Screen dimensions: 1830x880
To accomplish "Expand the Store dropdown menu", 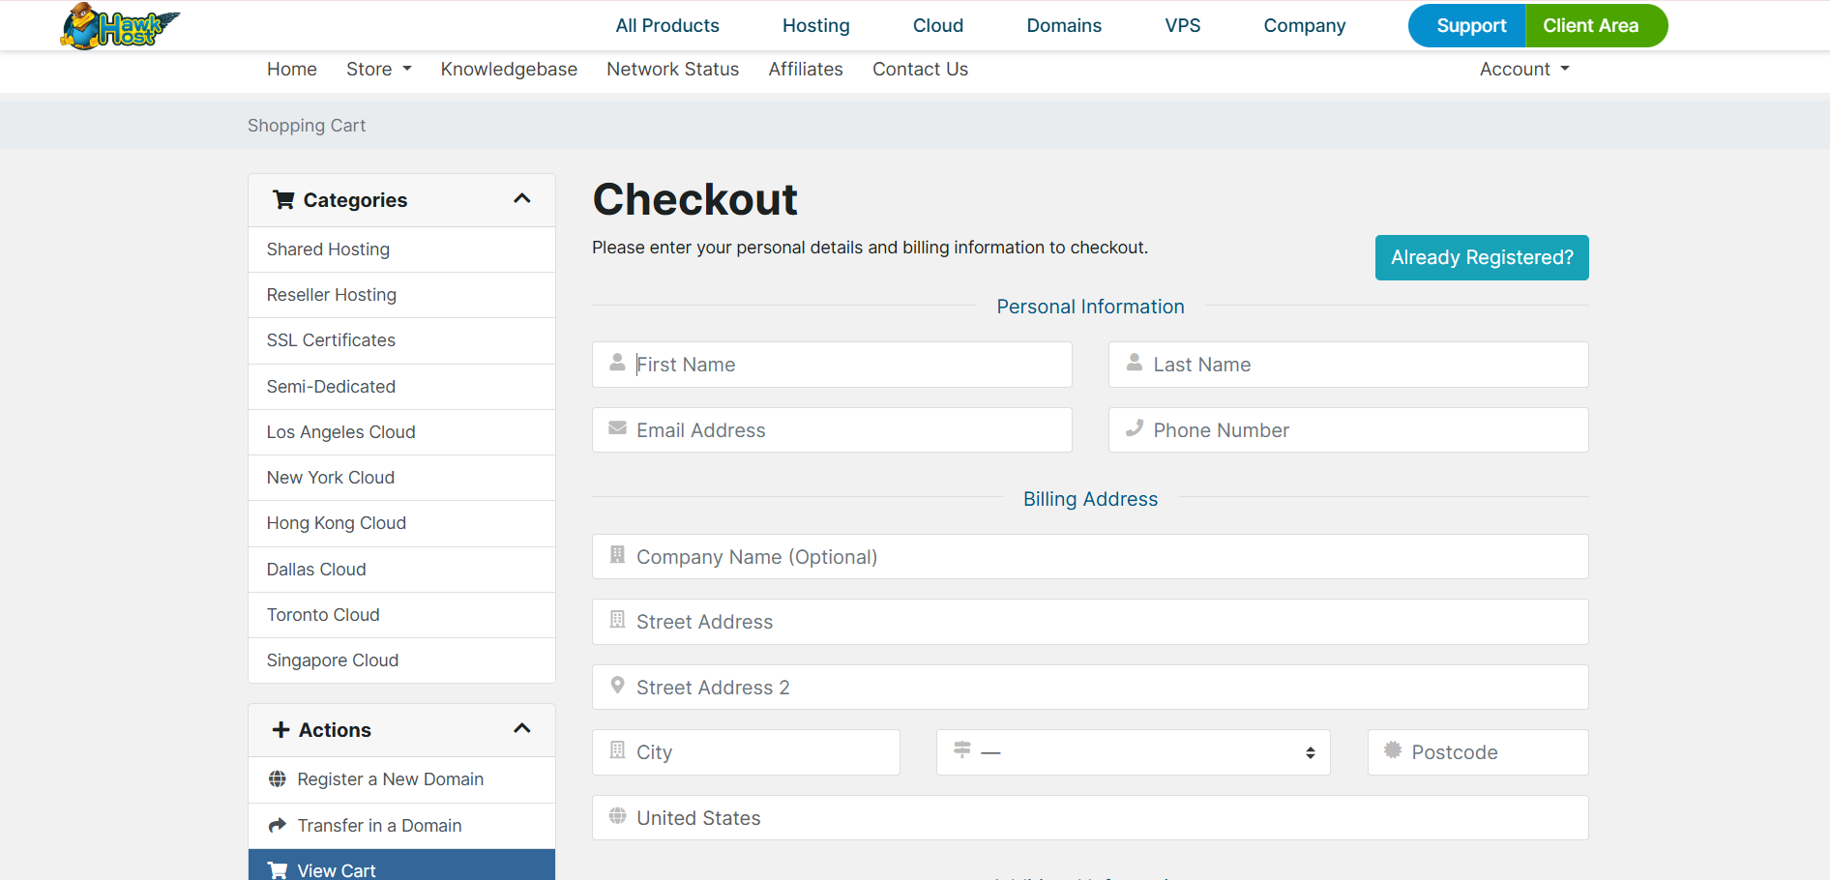I will pos(378,70).
